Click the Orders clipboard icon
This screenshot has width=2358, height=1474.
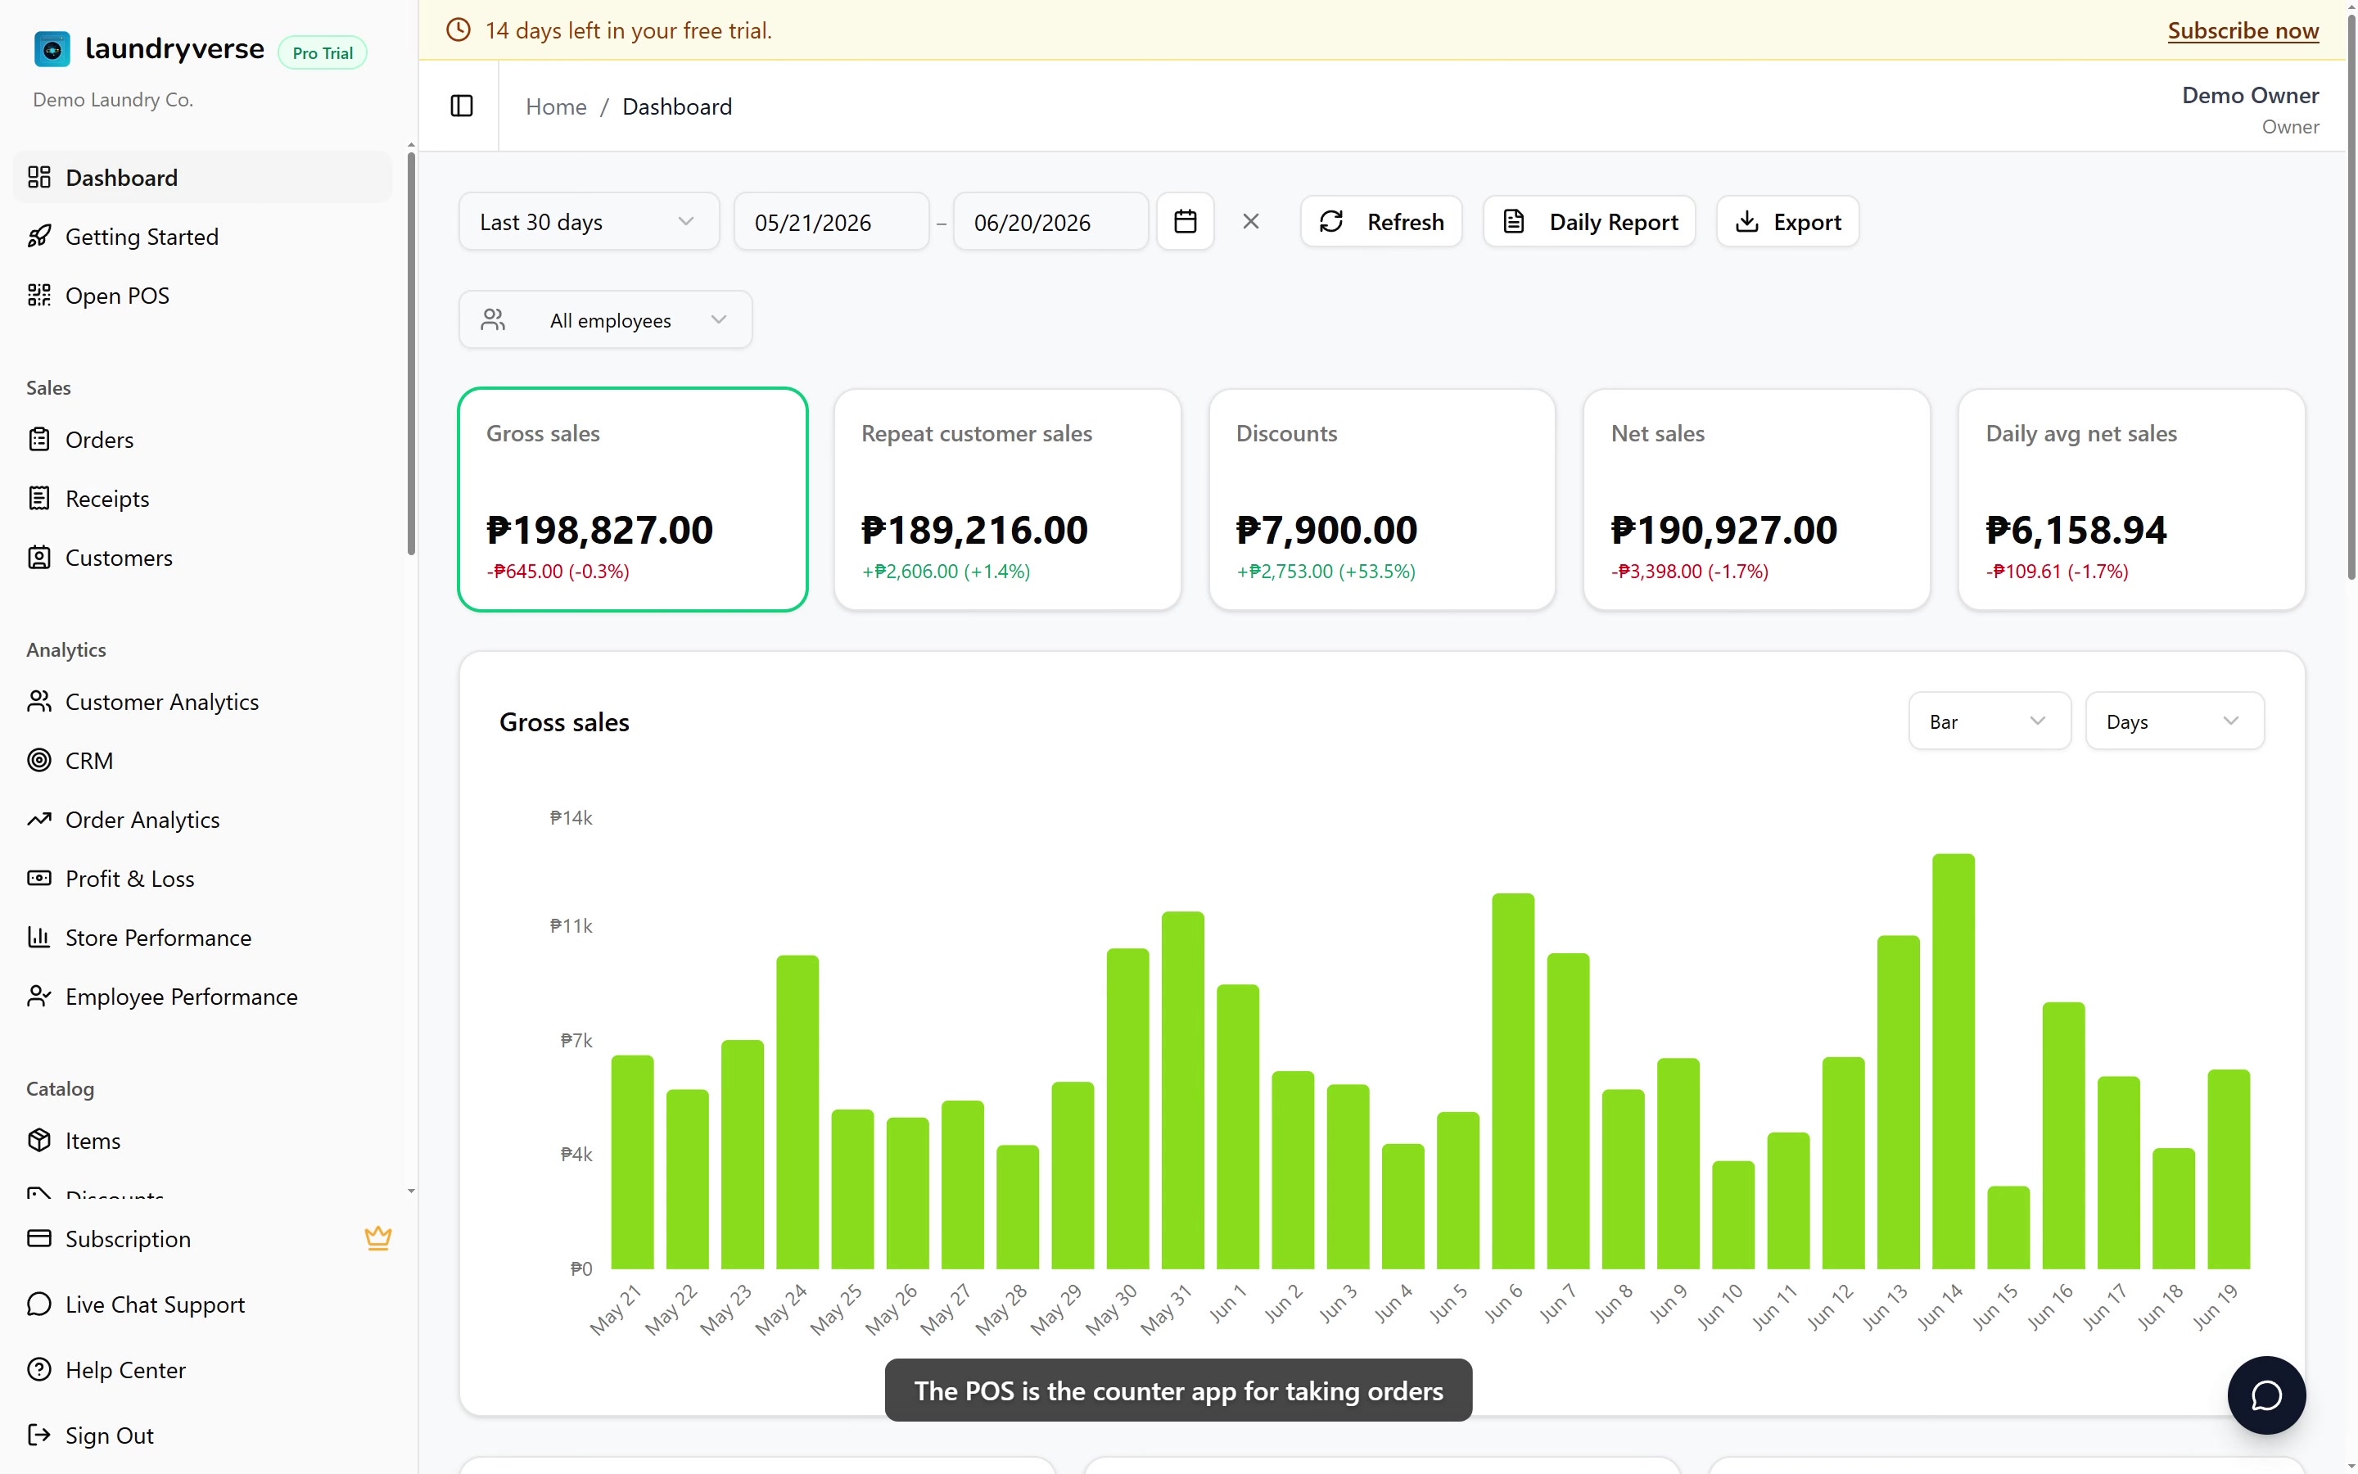pyautogui.click(x=39, y=440)
